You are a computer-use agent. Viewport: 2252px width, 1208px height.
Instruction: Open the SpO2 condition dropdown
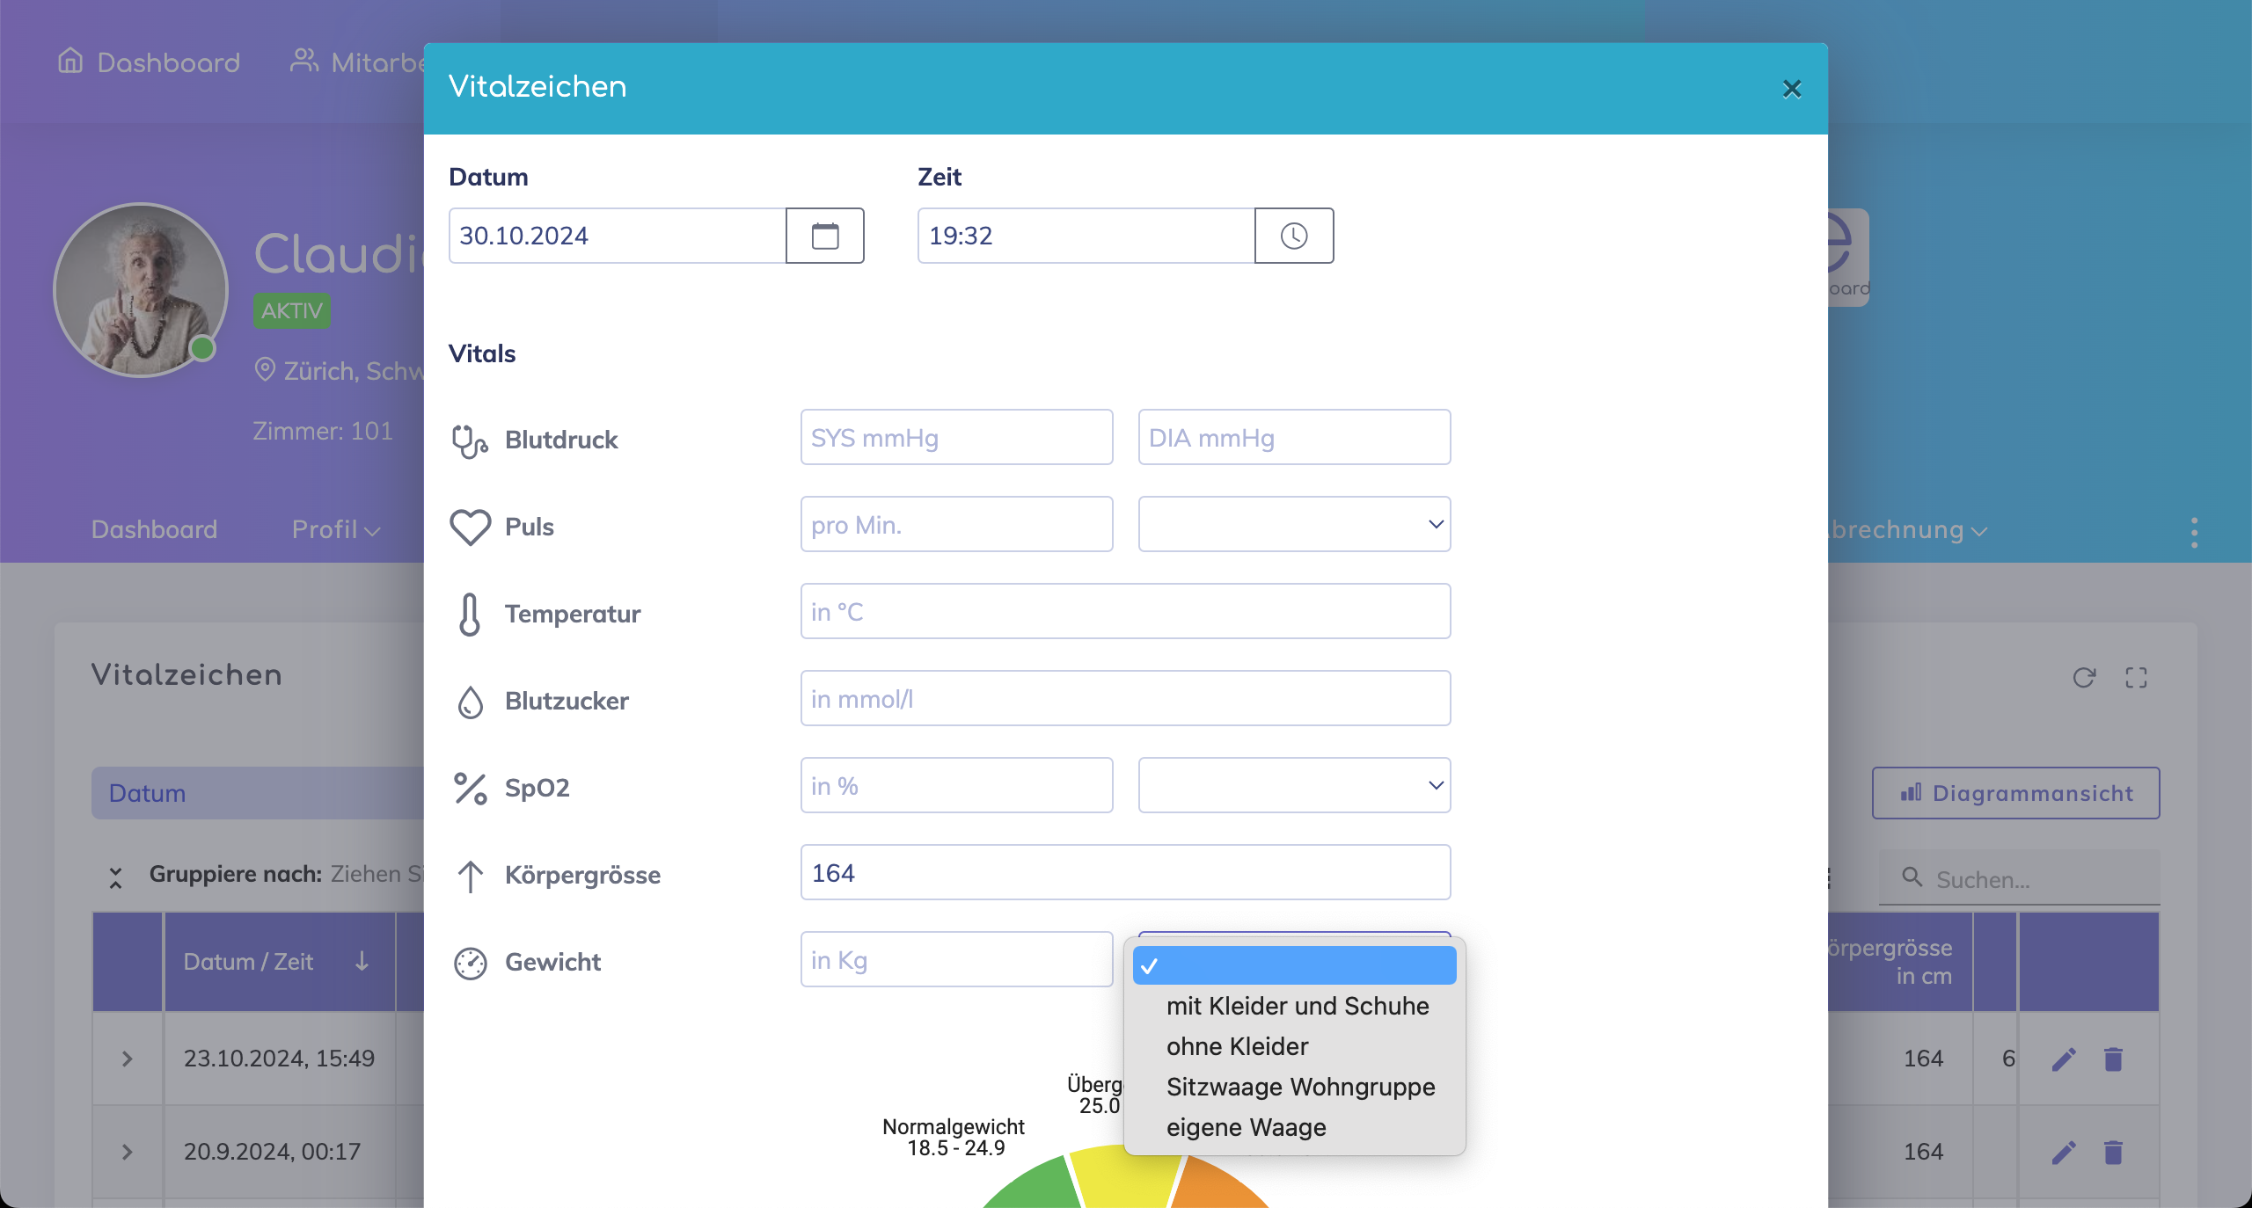tap(1293, 785)
